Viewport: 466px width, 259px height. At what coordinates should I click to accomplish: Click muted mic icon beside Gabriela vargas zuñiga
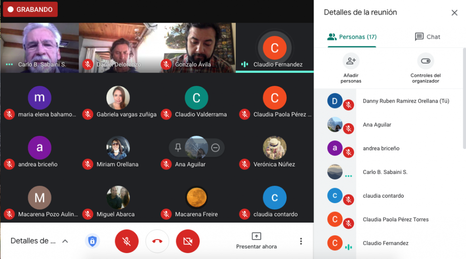click(x=88, y=114)
